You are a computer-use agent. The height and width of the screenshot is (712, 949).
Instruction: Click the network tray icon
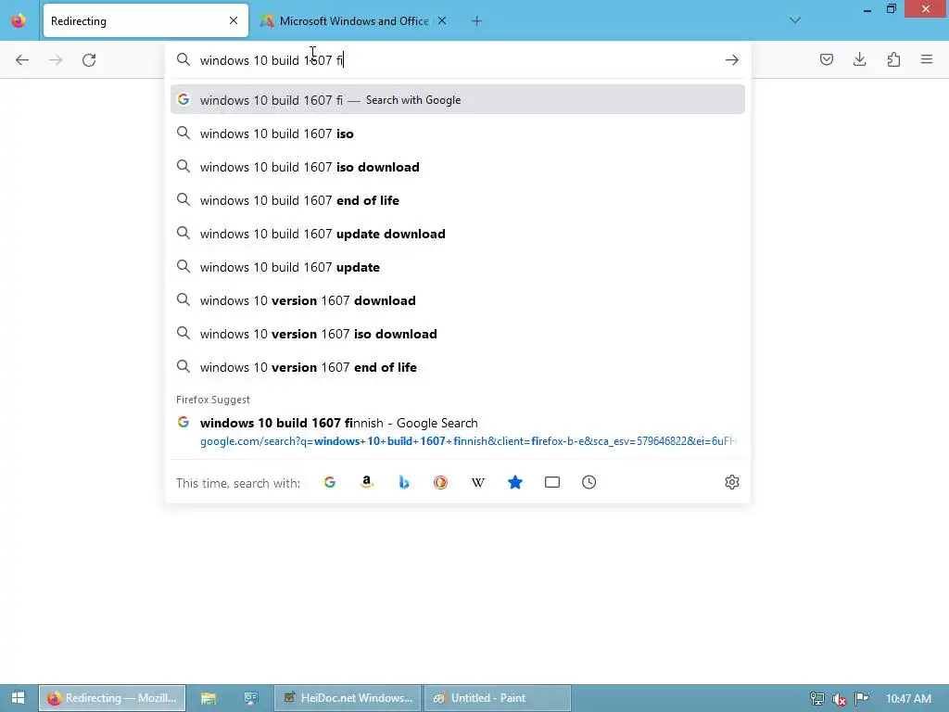coord(817,699)
